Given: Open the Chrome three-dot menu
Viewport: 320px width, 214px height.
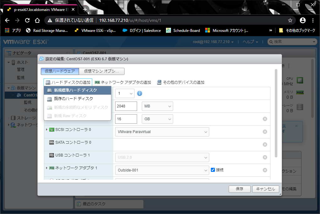Looking at the screenshot, I should (313, 20).
